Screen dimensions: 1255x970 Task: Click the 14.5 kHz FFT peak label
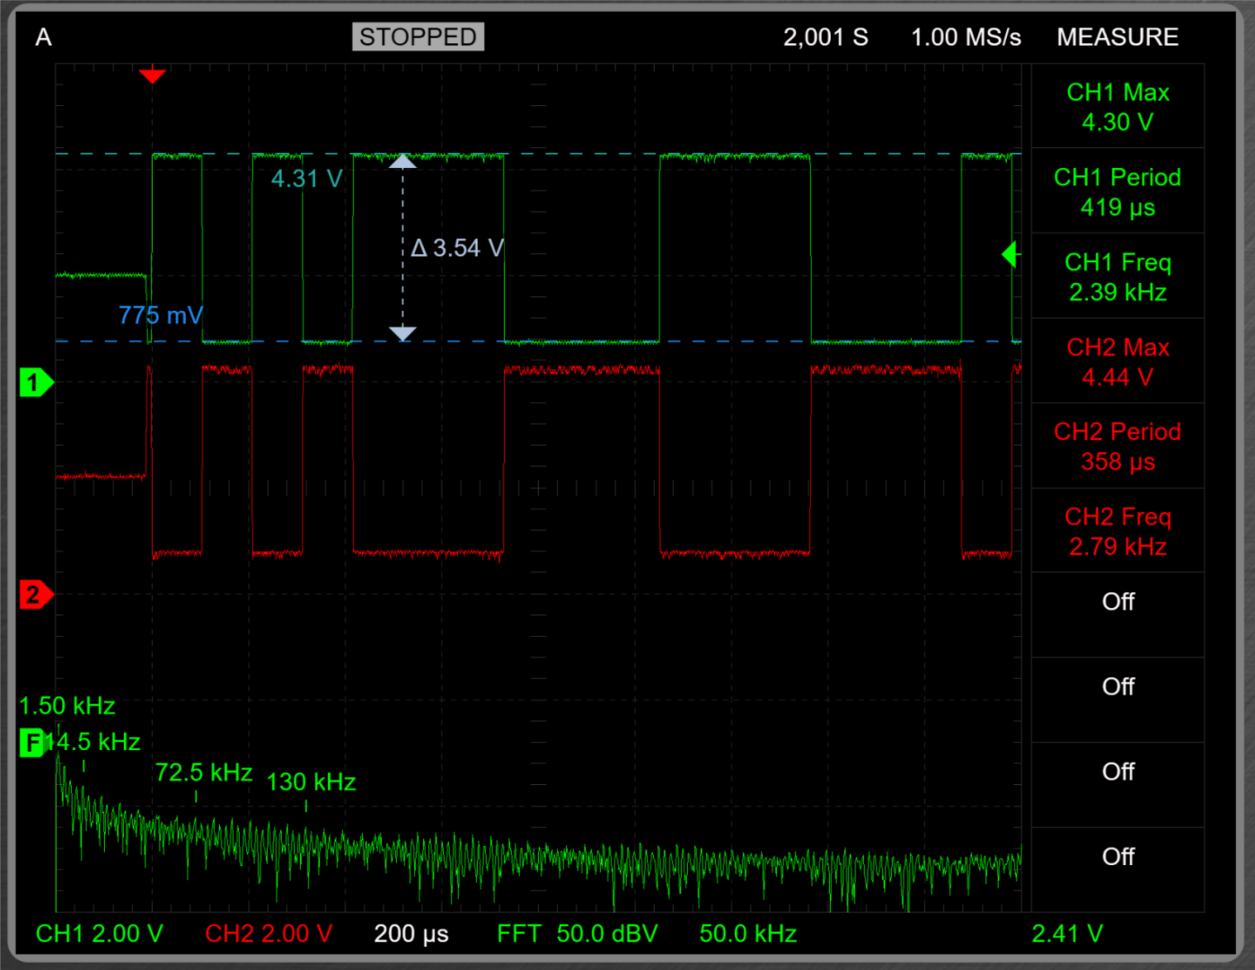pos(93,742)
